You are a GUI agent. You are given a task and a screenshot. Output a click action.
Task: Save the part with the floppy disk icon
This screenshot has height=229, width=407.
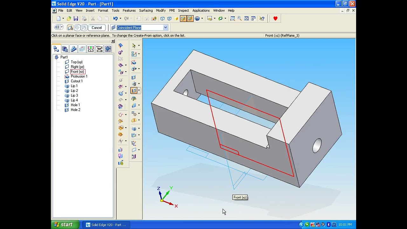click(76, 18)
